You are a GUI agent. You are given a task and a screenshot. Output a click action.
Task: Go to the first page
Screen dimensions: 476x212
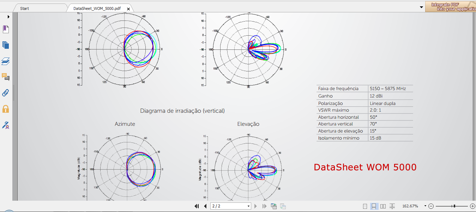point(197,206)
